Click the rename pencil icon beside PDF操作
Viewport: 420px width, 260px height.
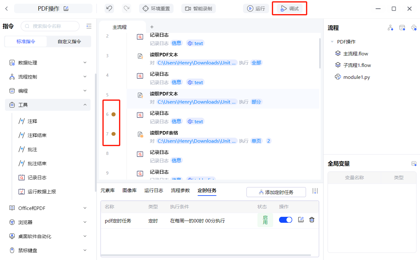coord(66,8)
